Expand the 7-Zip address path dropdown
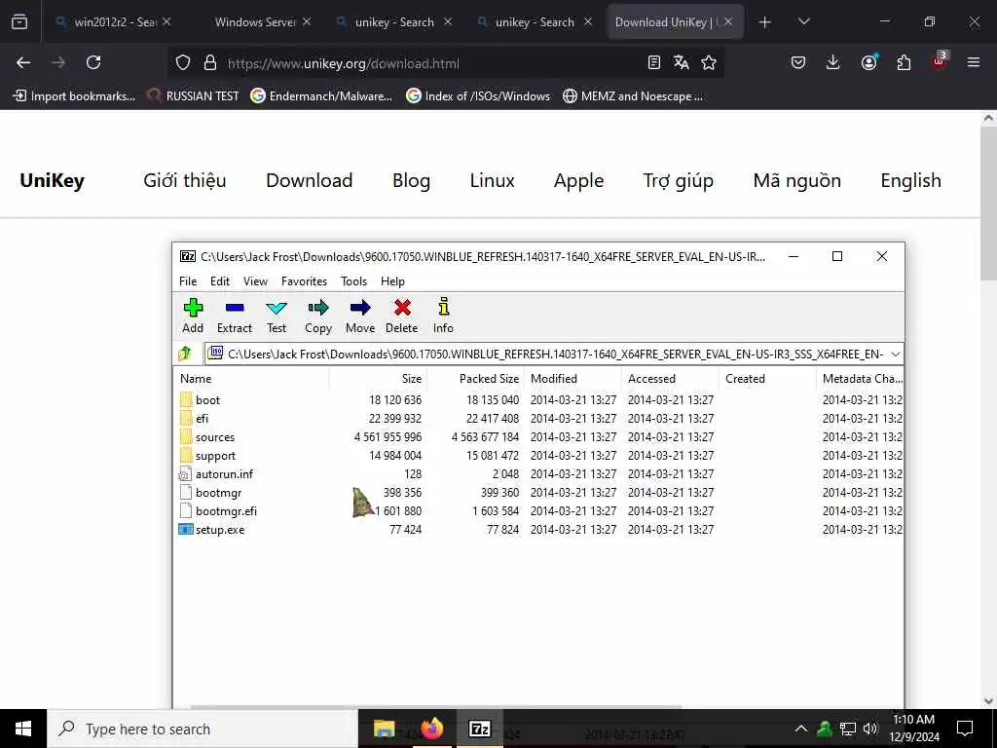Viewport: 997px width, 748px height. pos(896,354)
